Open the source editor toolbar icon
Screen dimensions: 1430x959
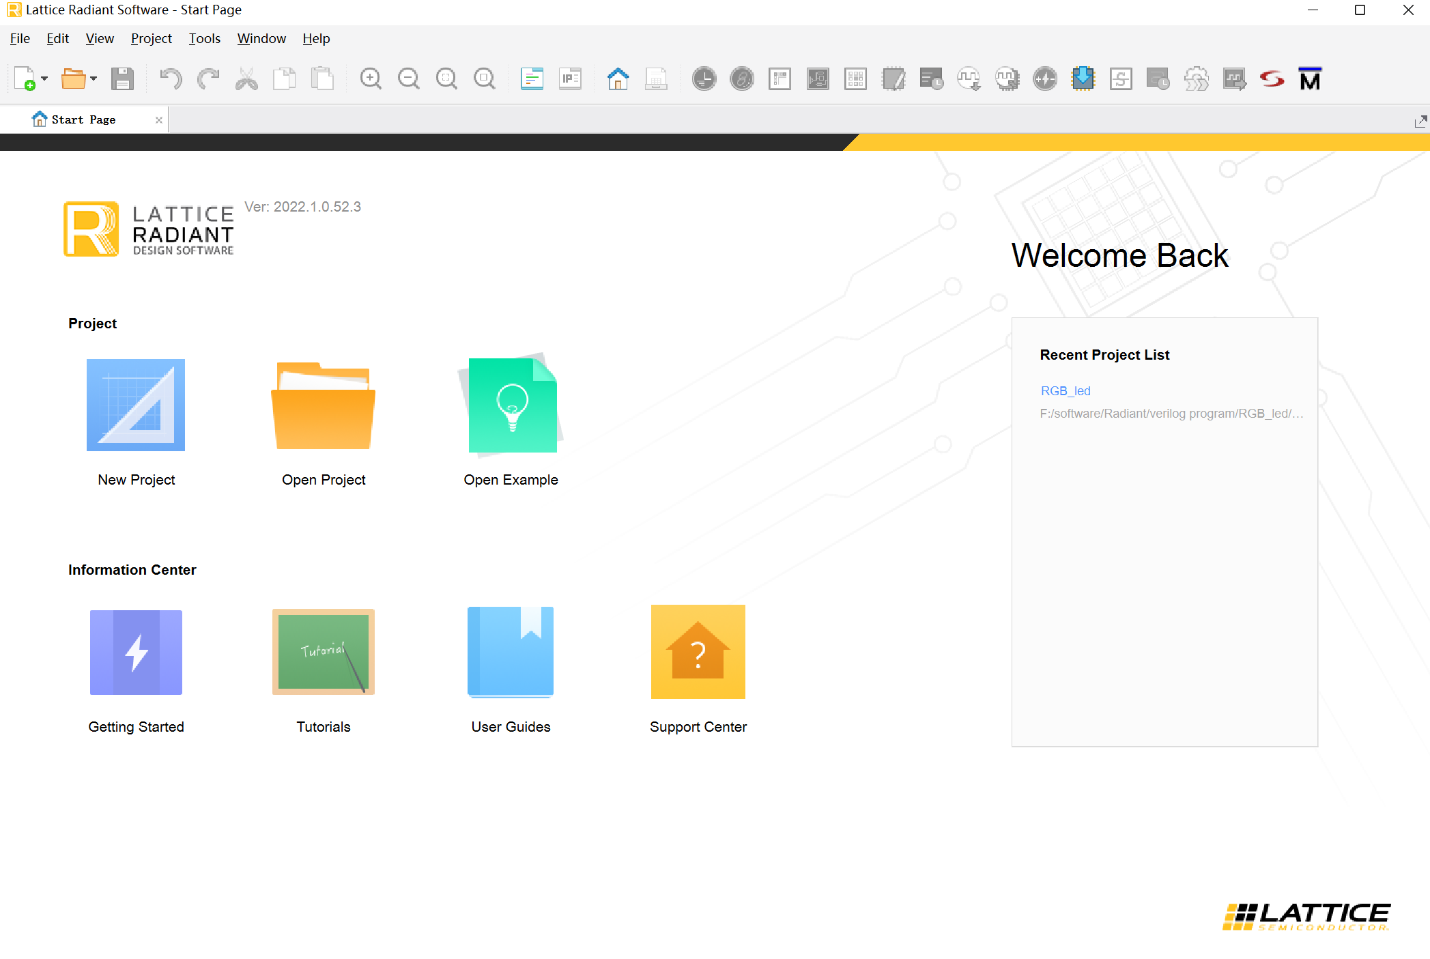532,79
